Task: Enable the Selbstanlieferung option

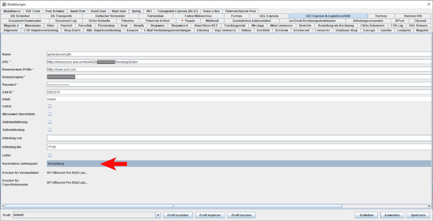Action: [50, 122]
